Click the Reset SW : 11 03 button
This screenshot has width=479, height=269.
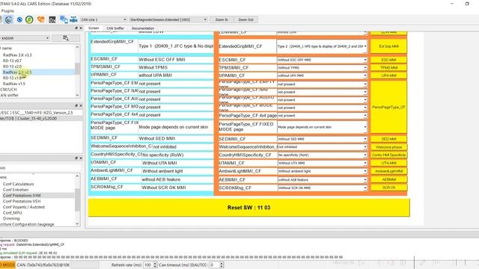tap(249, 208)
